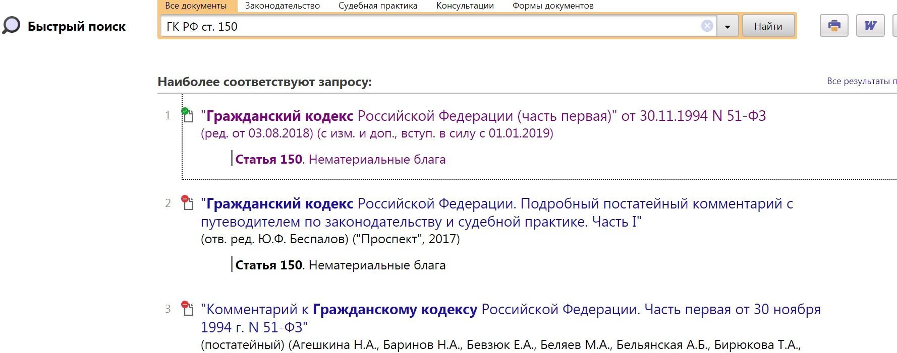Click document icon beside result 1
Screen dimensions: 897x353
point(188,115)
